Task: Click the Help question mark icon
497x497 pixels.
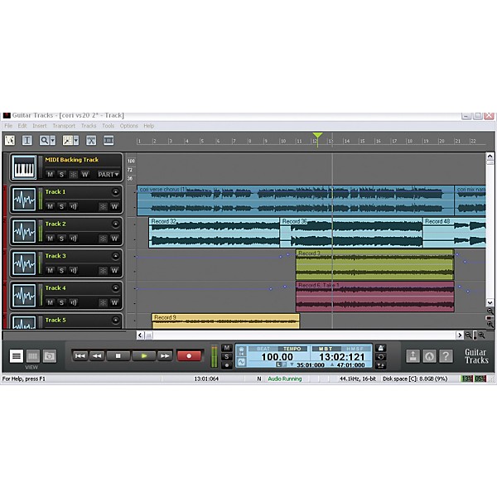Action: tap(446, 355)
